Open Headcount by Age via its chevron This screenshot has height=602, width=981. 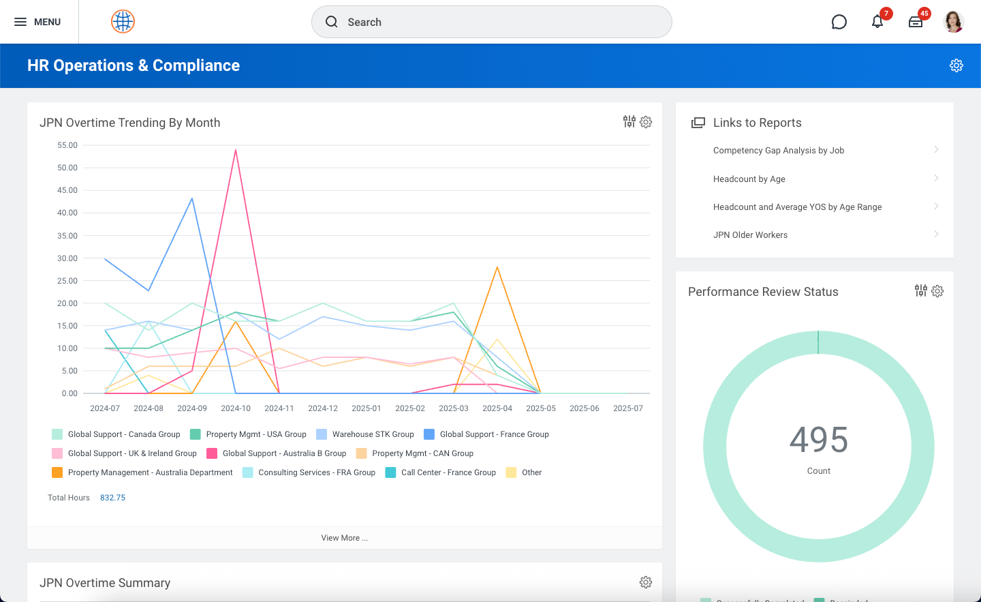(936, 178)
